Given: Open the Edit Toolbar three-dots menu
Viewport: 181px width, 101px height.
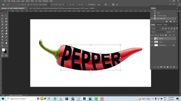Looking at the screenshot, I should pos(6,46).
